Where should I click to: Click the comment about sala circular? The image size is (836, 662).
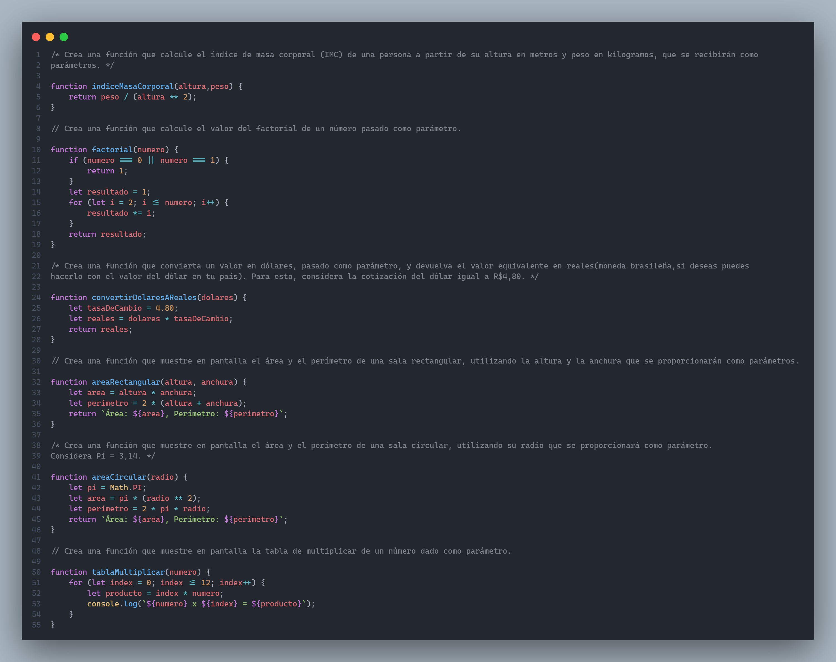382,446
